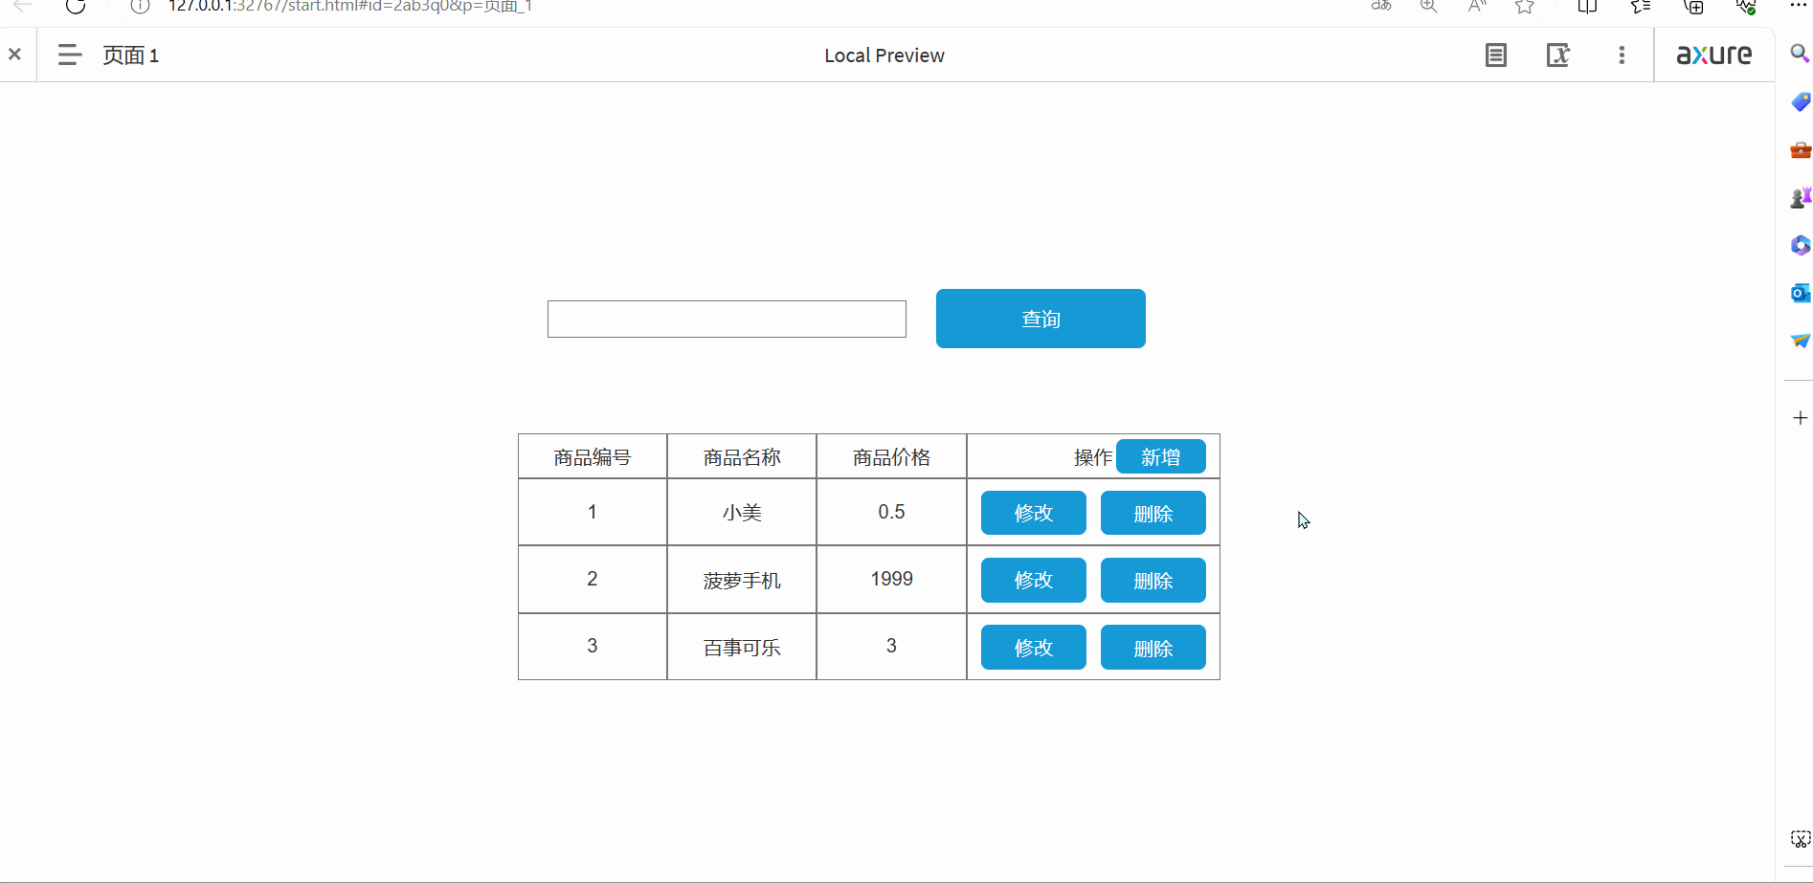Click the 菠萝手机 name cell
Screen dimensions: 1813x883
(742, 580)
